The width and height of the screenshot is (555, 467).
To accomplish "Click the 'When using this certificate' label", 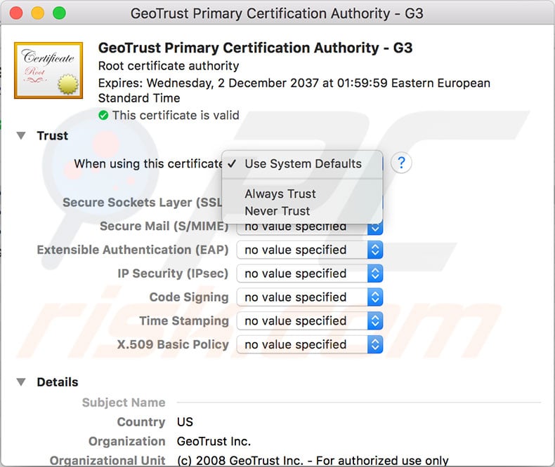I will (x=148, y=164).
